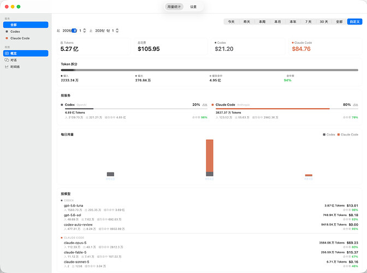Select the 全部 segment in the time range bar
The height and width of the screenshot is (273, 367).
pyautogui.click(x=339, y=22)
